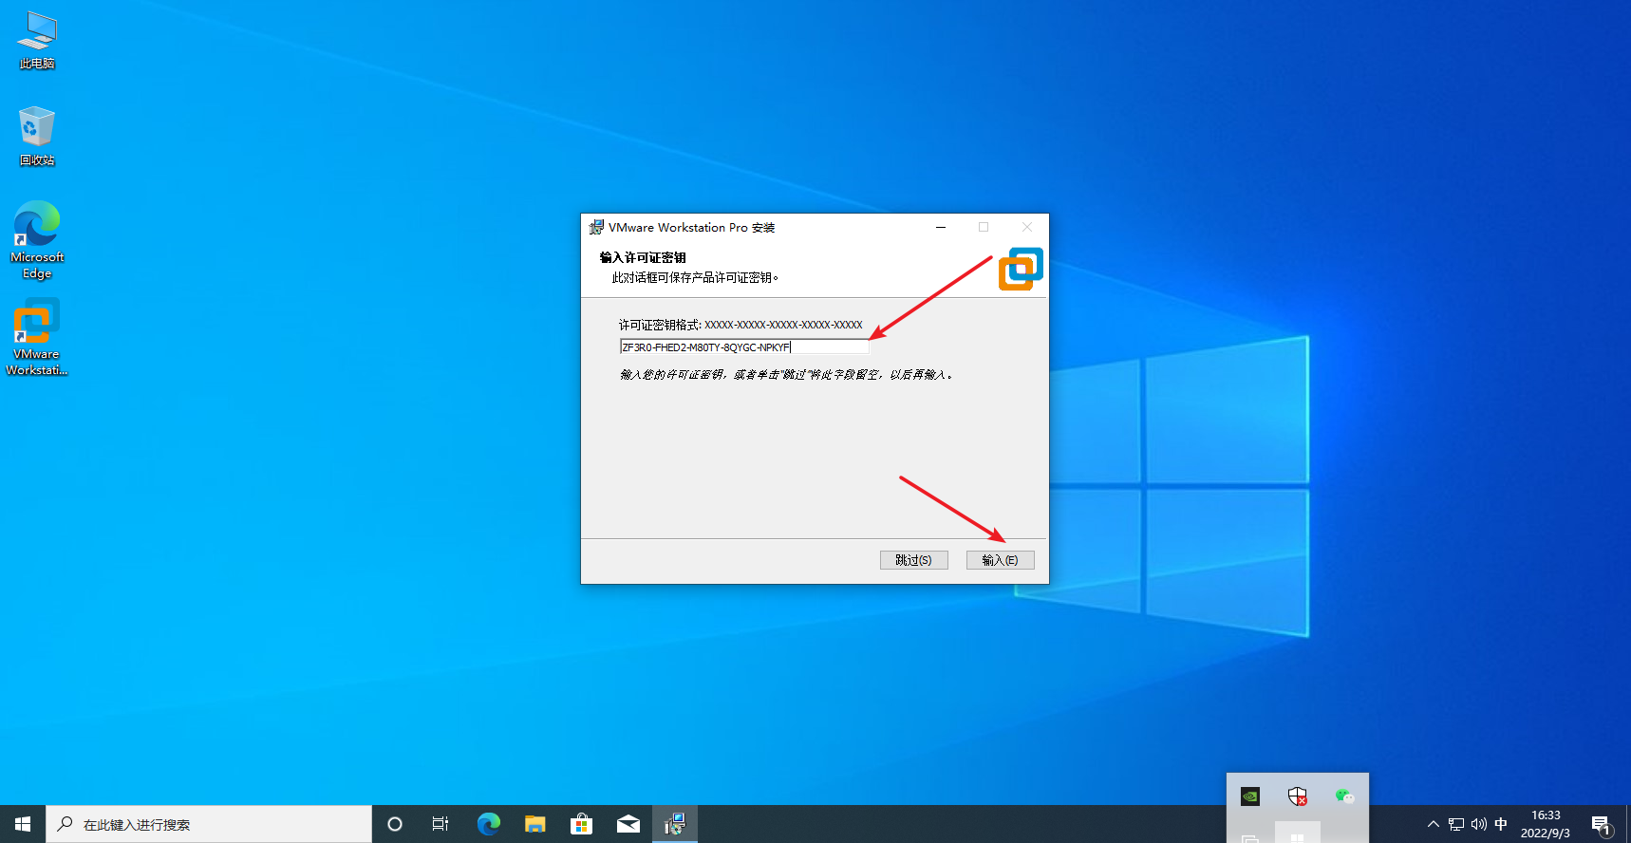1631x843 pixels.
Task: Open network status tray icon
Action: pyautogui.click(x=1456, y=824)
